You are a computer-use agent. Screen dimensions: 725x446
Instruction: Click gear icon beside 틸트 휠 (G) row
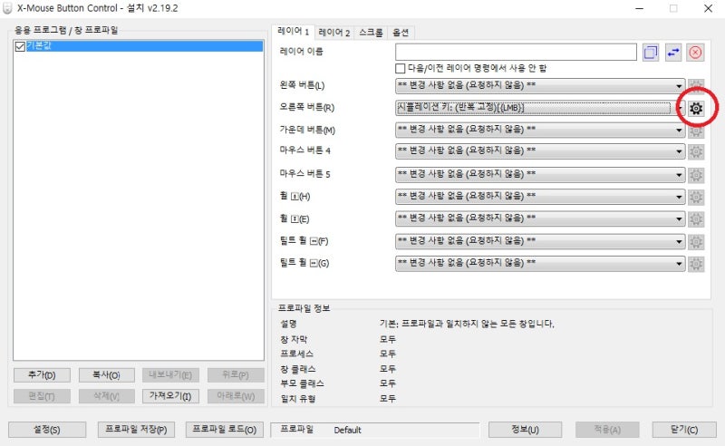point(696,264)
